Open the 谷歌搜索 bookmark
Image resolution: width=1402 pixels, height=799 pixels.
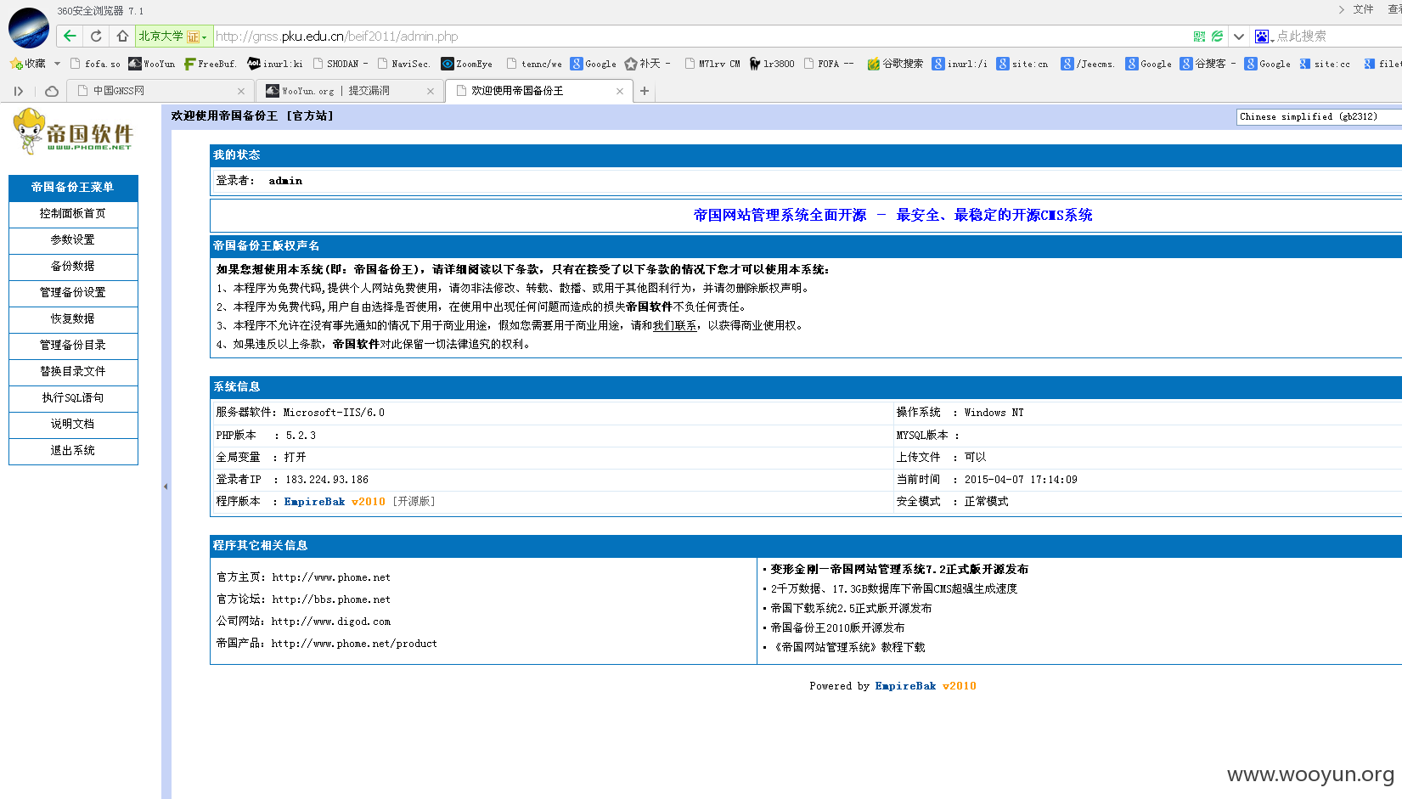[x=895, y=64]
